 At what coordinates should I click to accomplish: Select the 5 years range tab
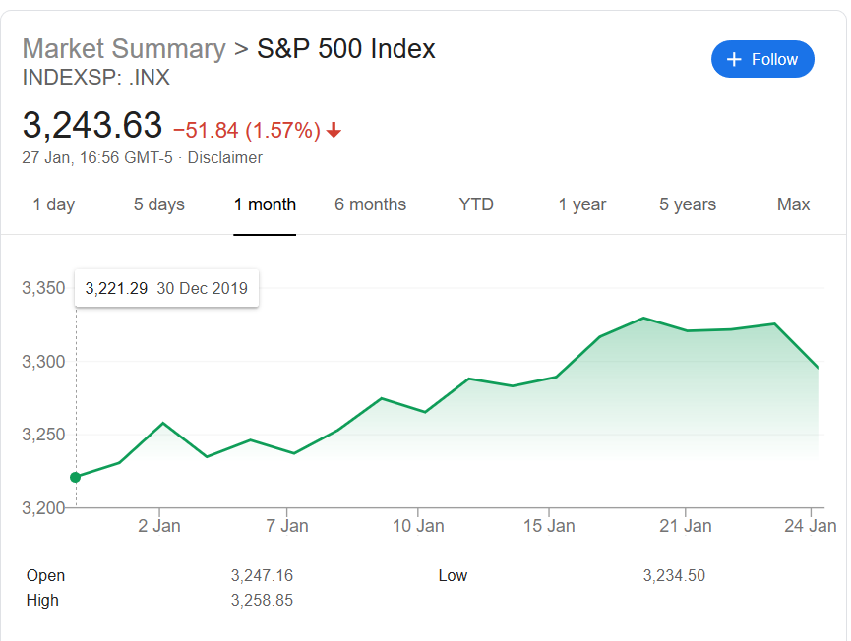click(x=688, y=204)
